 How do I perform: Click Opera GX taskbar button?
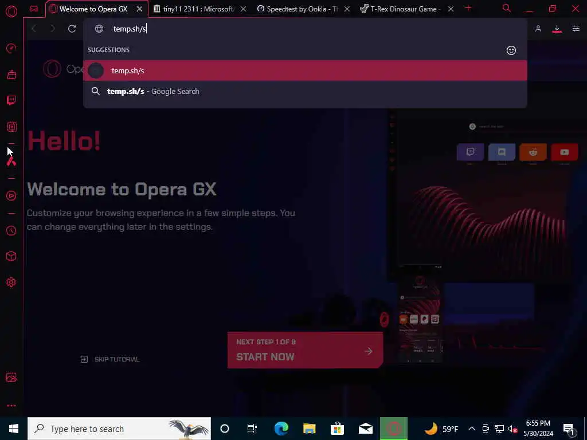393,429
